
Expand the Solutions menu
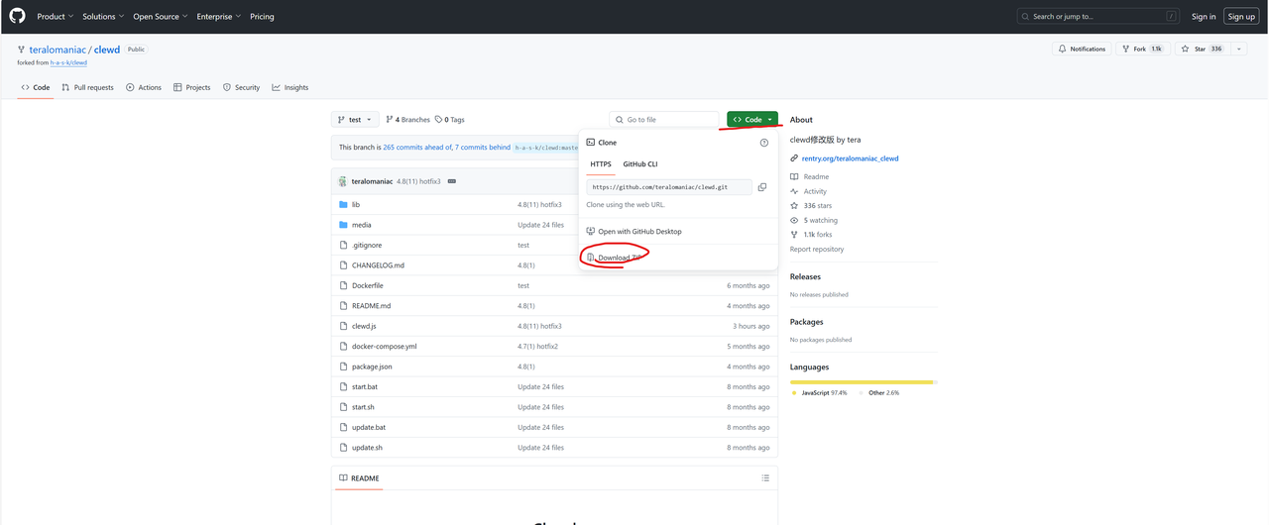tap(102, 16)
